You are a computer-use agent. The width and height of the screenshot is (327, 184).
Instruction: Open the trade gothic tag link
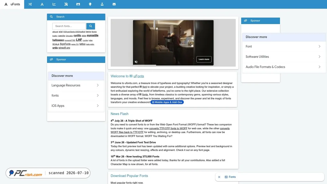tap(90, 44)
